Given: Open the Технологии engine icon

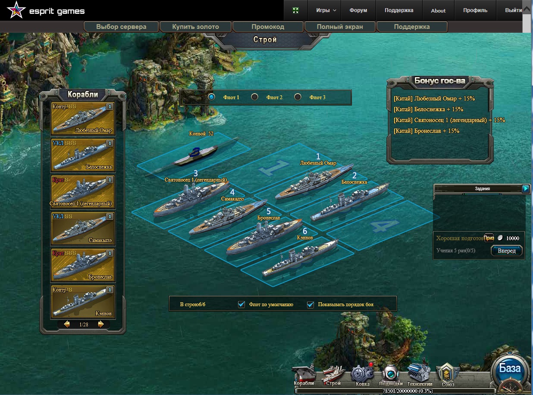Looking at the screenshot, I should (x=419, y=373).
